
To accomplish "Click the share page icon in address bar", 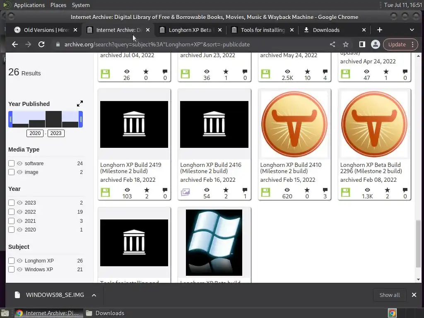I will [x=332, y=44].
